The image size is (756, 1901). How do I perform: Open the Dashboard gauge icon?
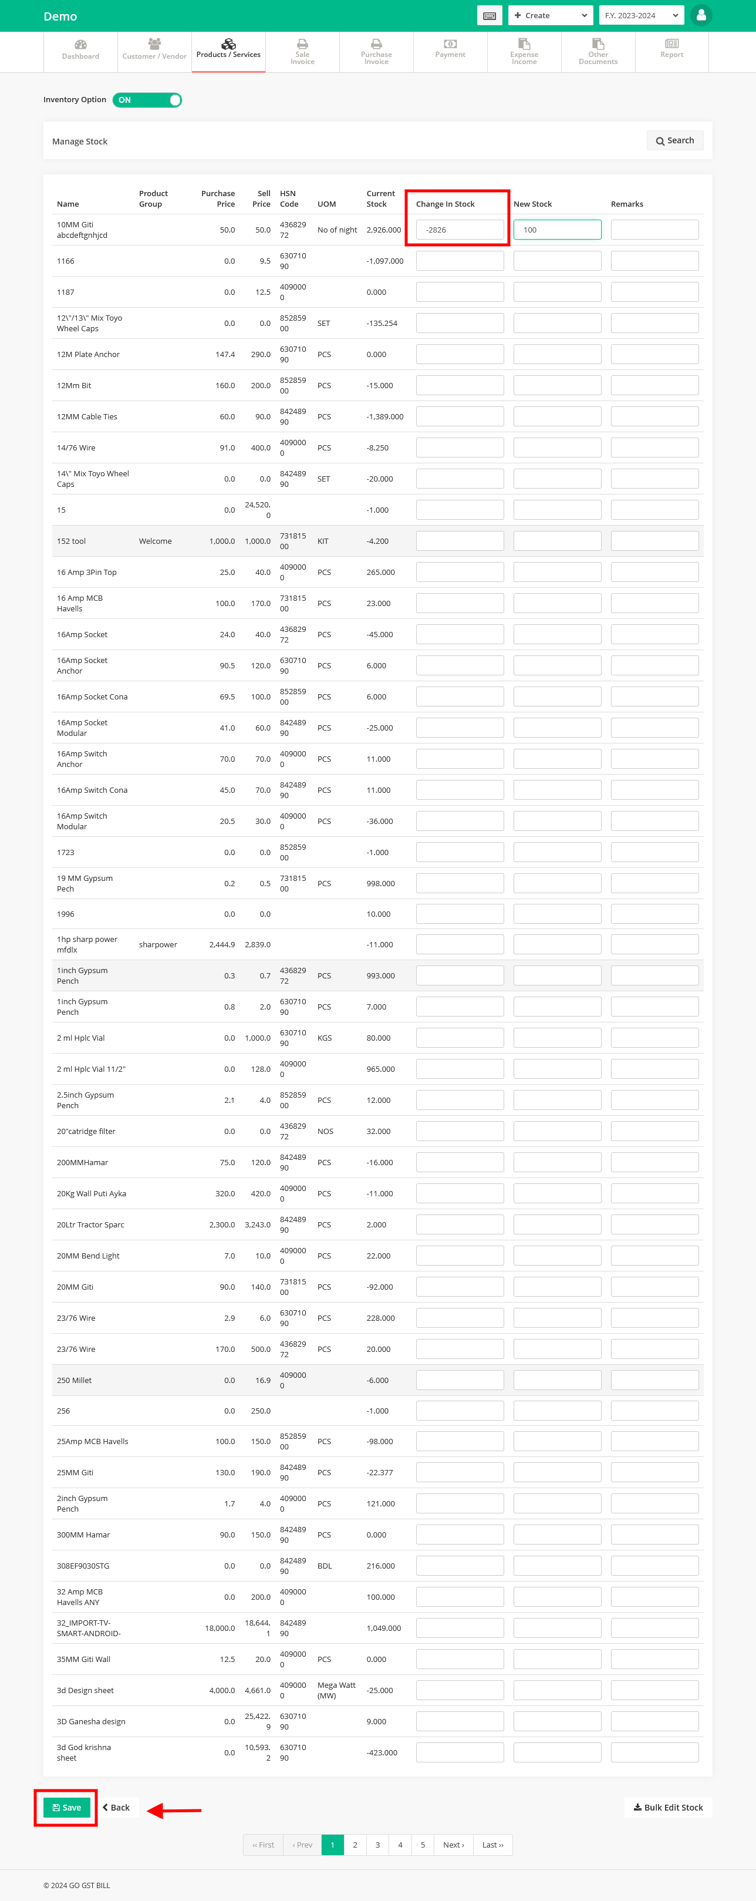tap(80, 44)
